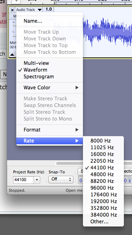This screenshot has width=132, height=235.
Task: Set track rate to 8000 Hz
Action: (103, 141)
